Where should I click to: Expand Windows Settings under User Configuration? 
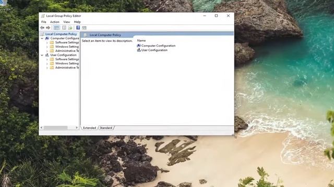47,63
